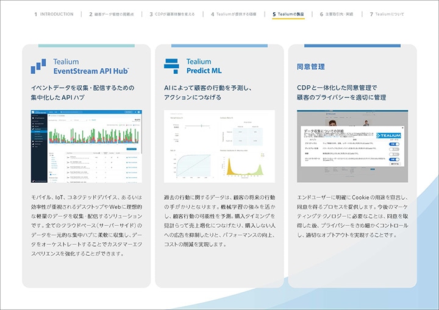Select section 4 Tealiumが提供する価値
Image resolution: width=439 pixels, height=310 pixels.
coord(234,14)
